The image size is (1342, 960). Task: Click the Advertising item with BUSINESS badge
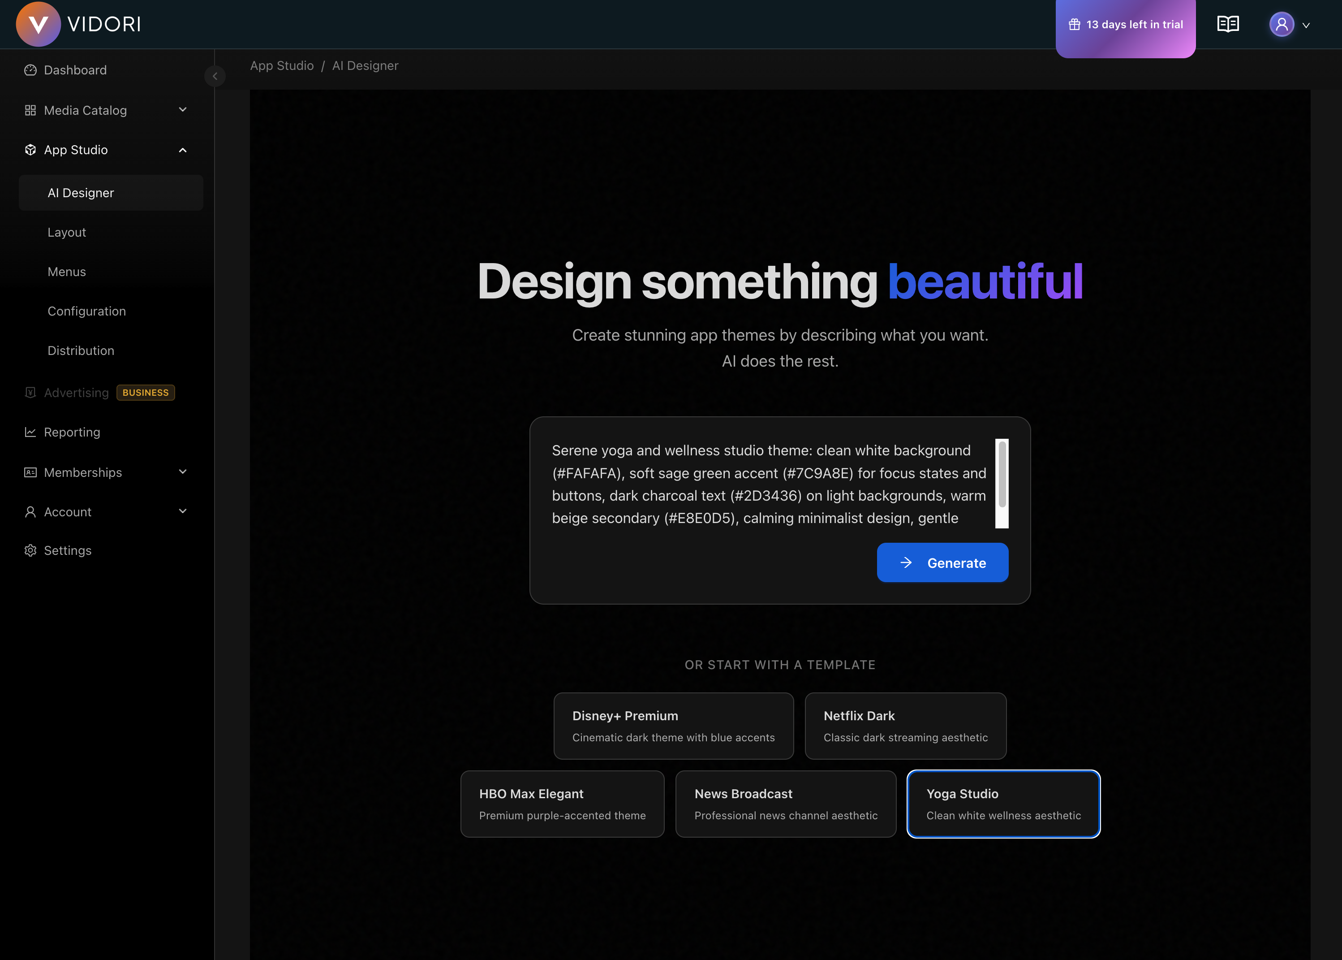76,392
